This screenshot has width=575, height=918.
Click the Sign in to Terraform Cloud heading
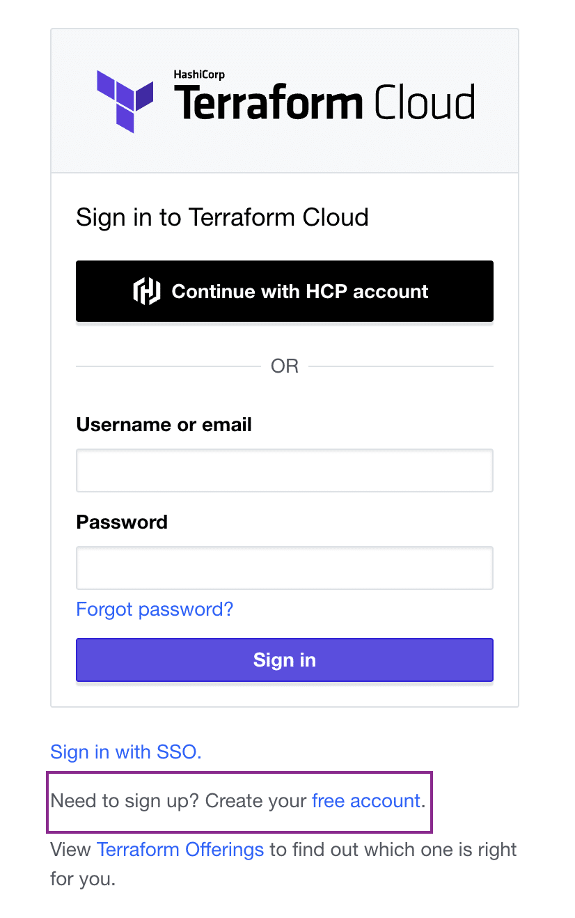pyautogui.click(x=221, y=217)
